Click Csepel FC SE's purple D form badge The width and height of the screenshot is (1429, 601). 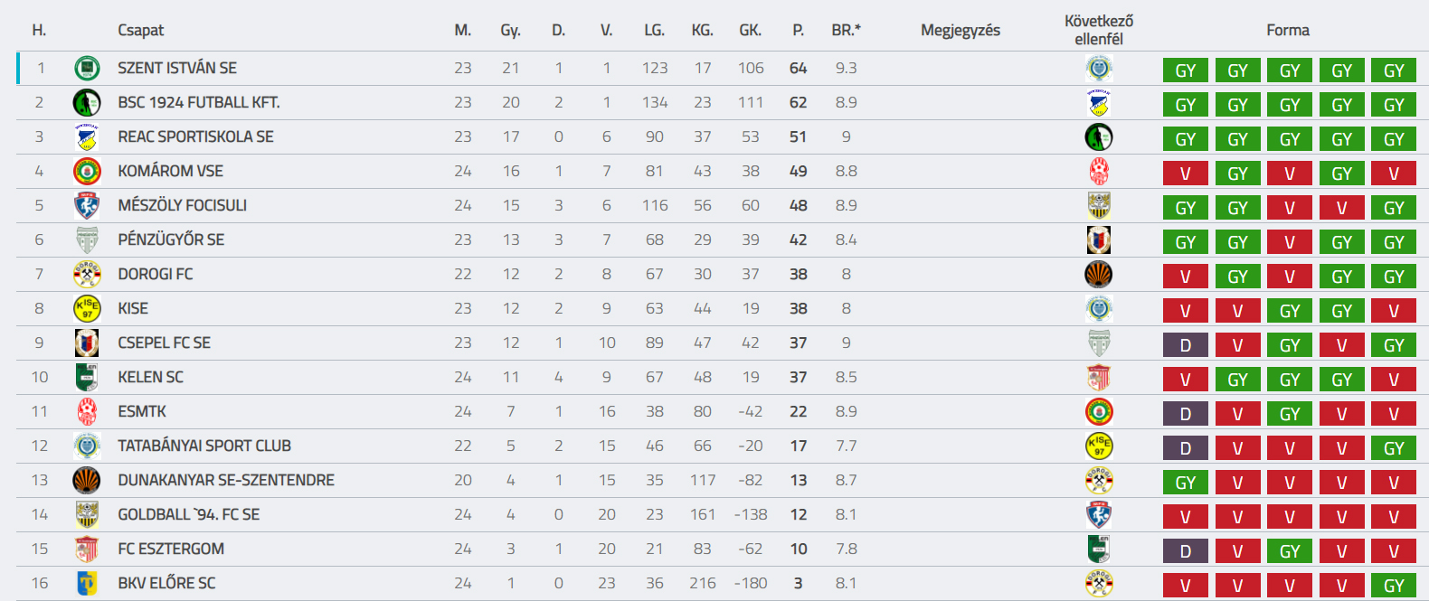pos(1185,344)
